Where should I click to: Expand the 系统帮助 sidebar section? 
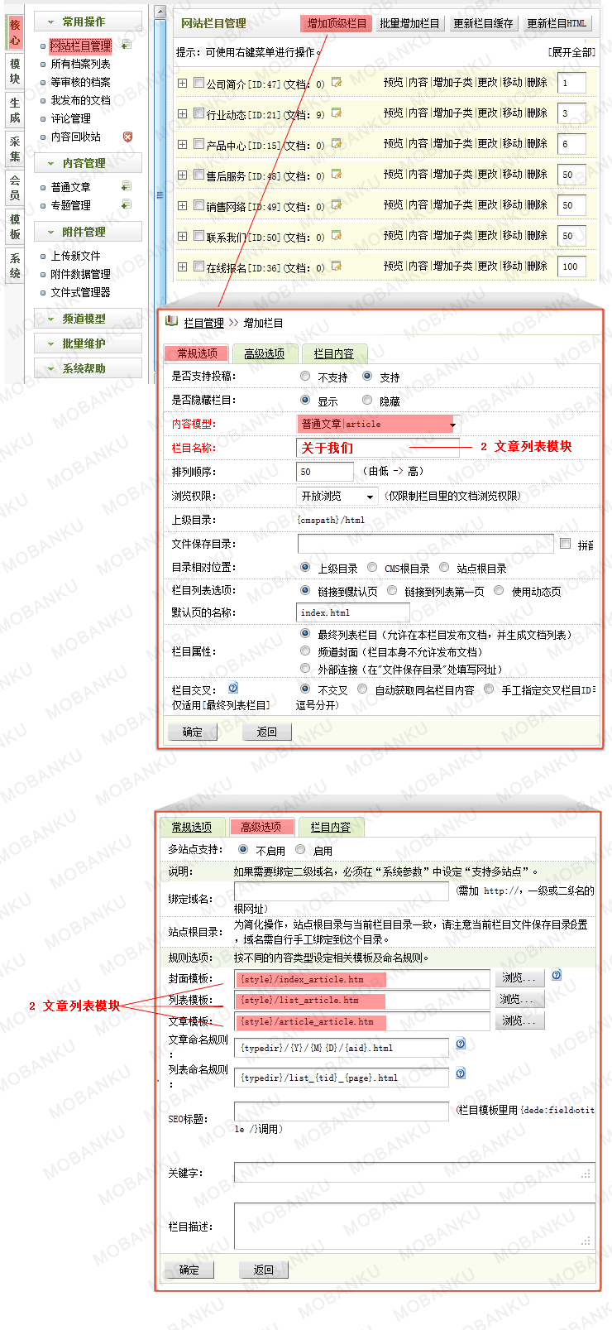pyautogui.click(x=88, y=368)
